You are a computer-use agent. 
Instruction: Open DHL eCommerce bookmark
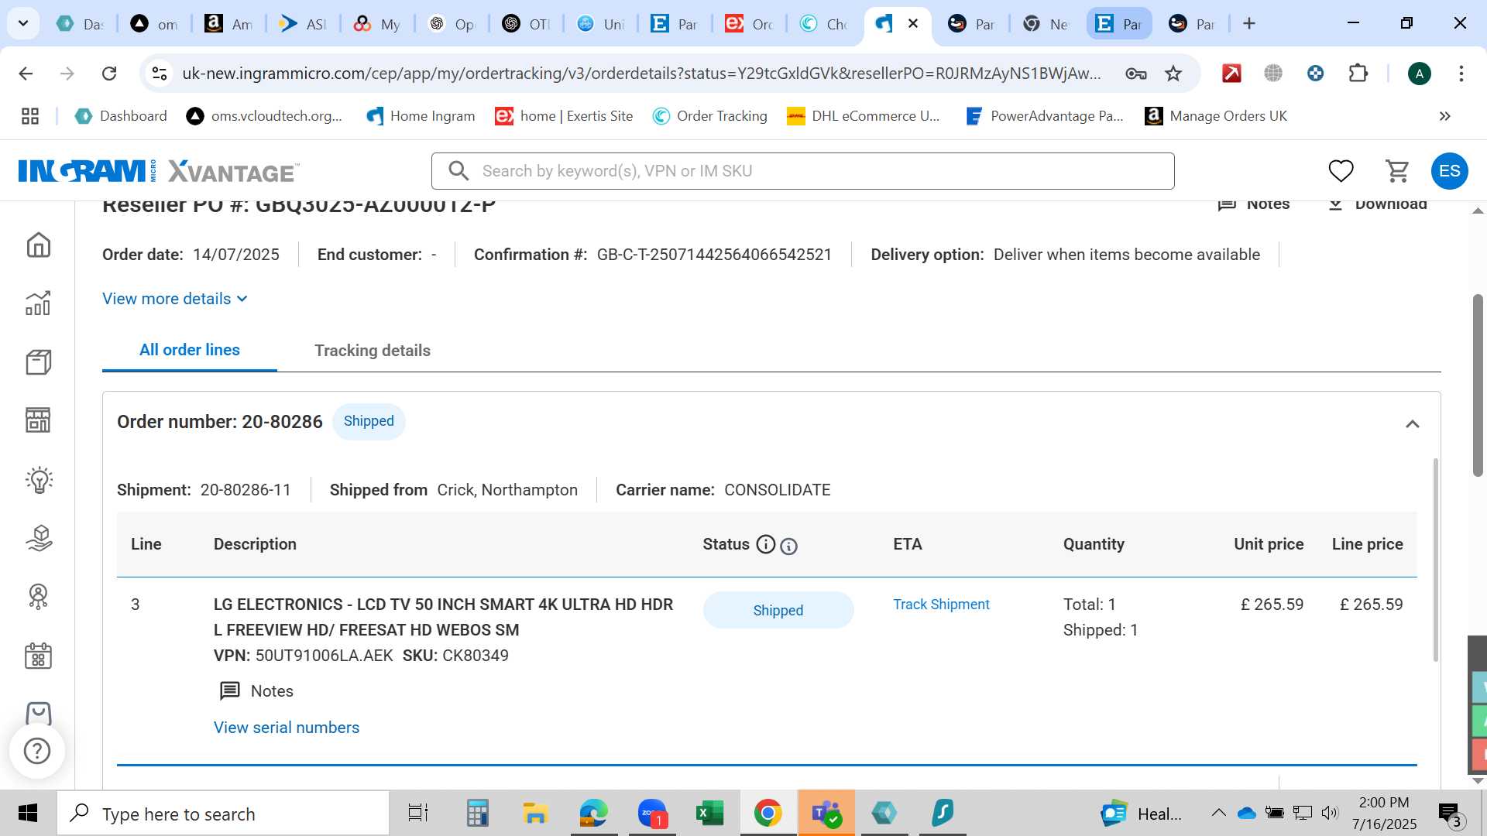point(864,116)
